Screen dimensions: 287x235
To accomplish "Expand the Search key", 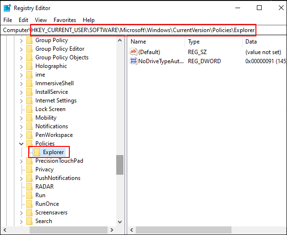I will 22,221.
